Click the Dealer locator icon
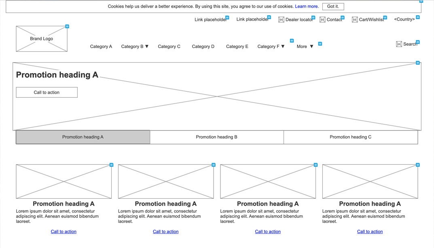The width and height of the screenshot is (434, 248). tap(281, 20)
